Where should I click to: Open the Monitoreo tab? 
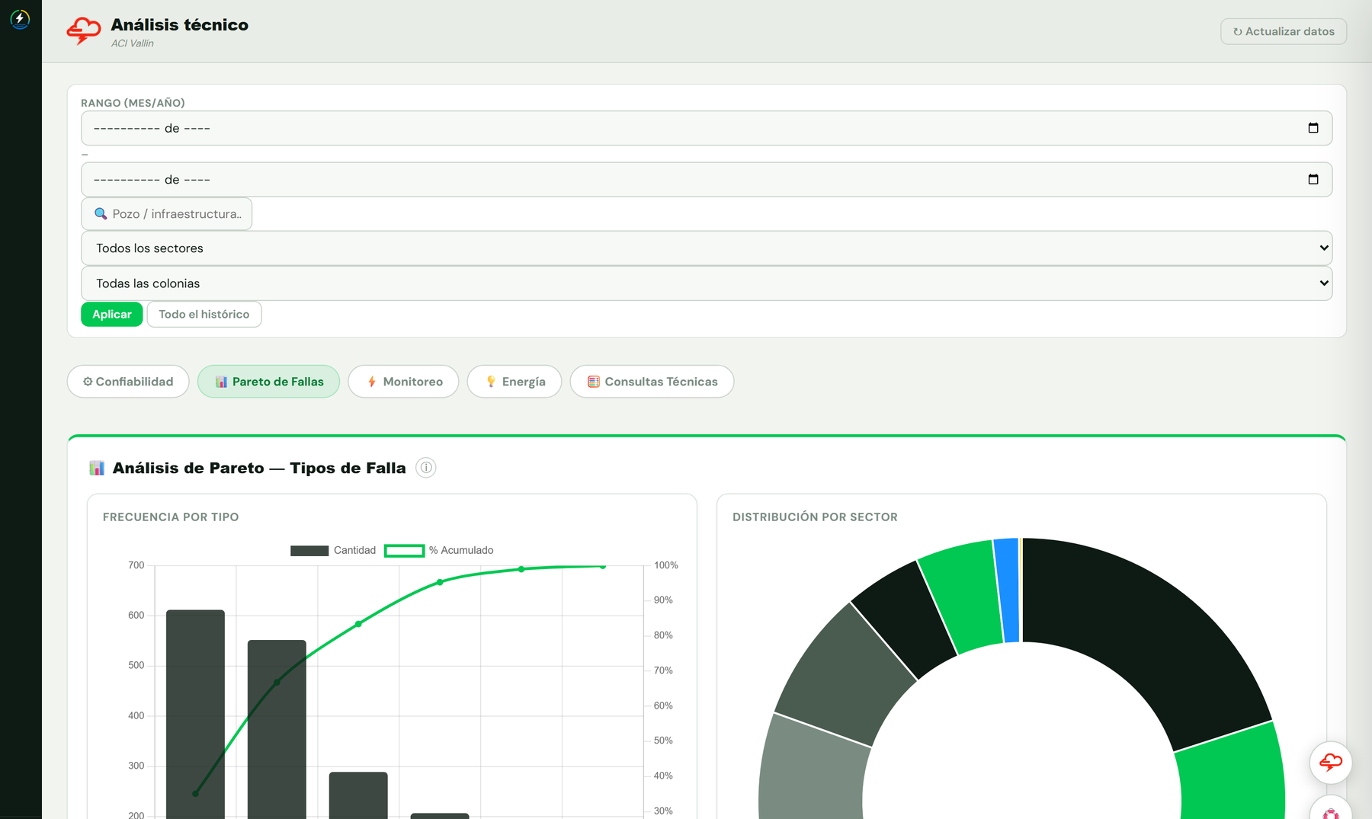coord(403,382)
